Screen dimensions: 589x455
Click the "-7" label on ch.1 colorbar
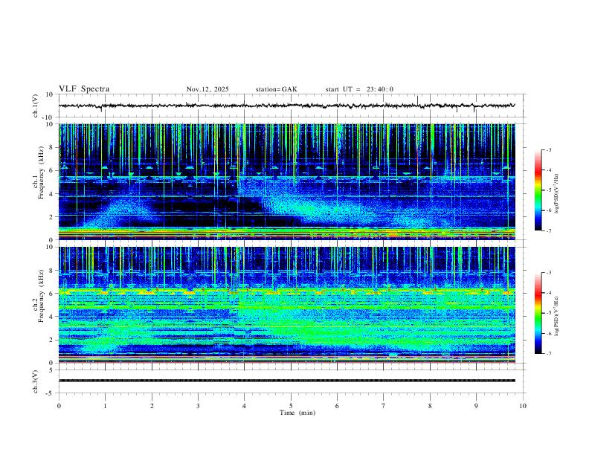[548, 230]
